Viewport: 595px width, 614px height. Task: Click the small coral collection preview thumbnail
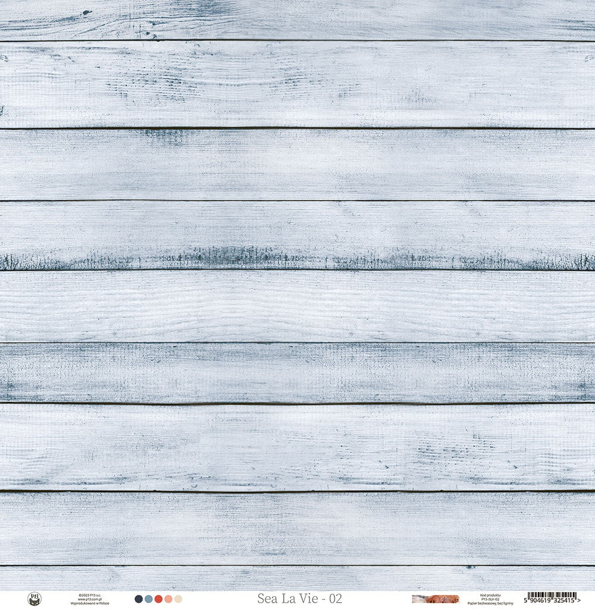(x=434, y=598)
